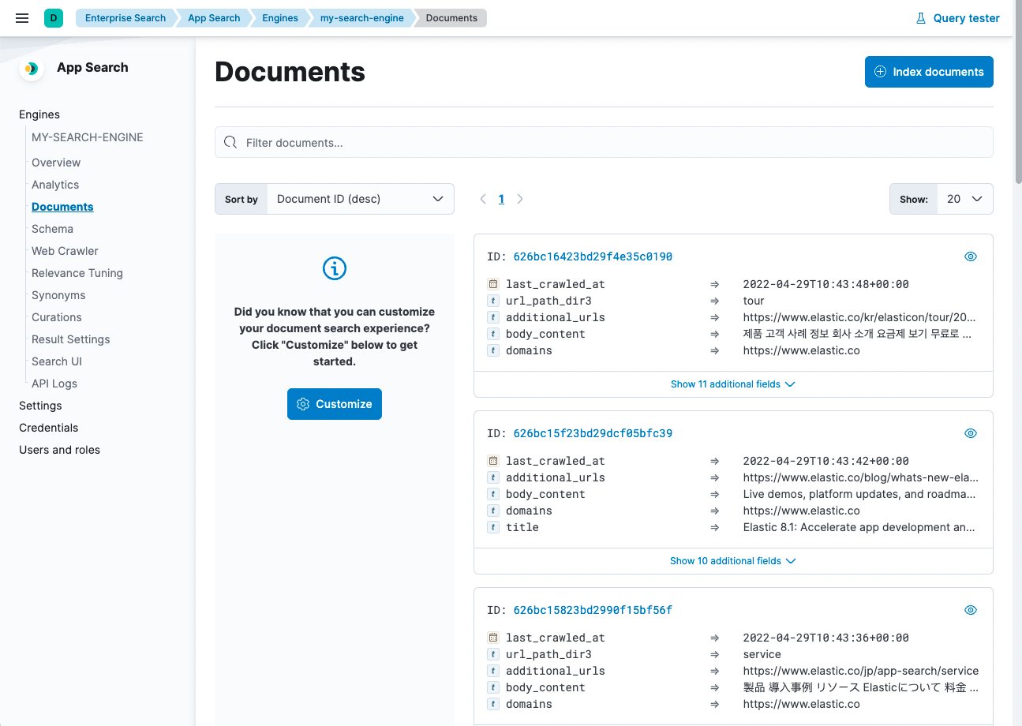Expand Show 11 additional fields
Screen dimensions: 1022x726
coord(732,384)
